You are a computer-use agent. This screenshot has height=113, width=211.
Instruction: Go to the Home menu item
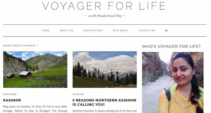[x=46, y=30]
